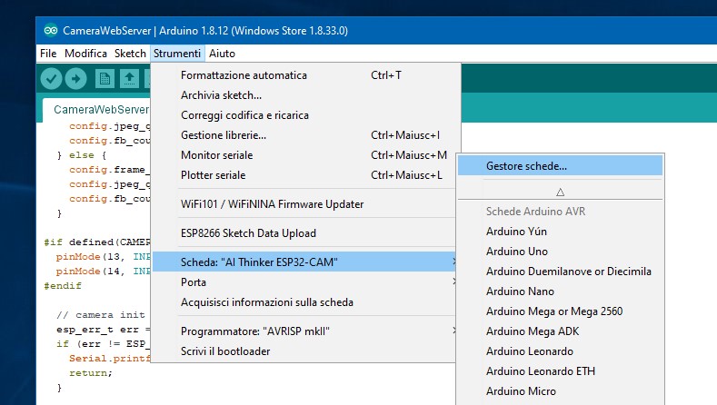The width and height of the screenshot is (717, 405).
Task: Click the Verify checkmark toolbar icon
Action: pyautogui.click(x=51, y=79)
